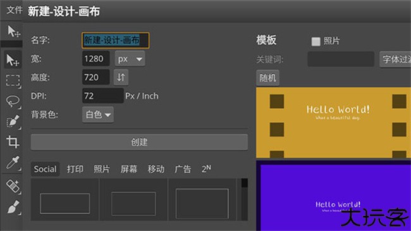Image resolution: width=411 pixels, height=231 pixels.
Task: Switch to the 照片 presets tab
Action: (x=102, y=169)
